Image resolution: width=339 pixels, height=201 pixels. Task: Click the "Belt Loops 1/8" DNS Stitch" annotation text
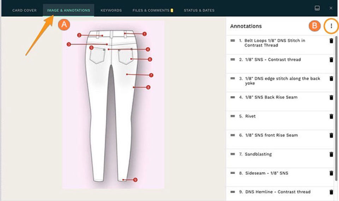275,43
